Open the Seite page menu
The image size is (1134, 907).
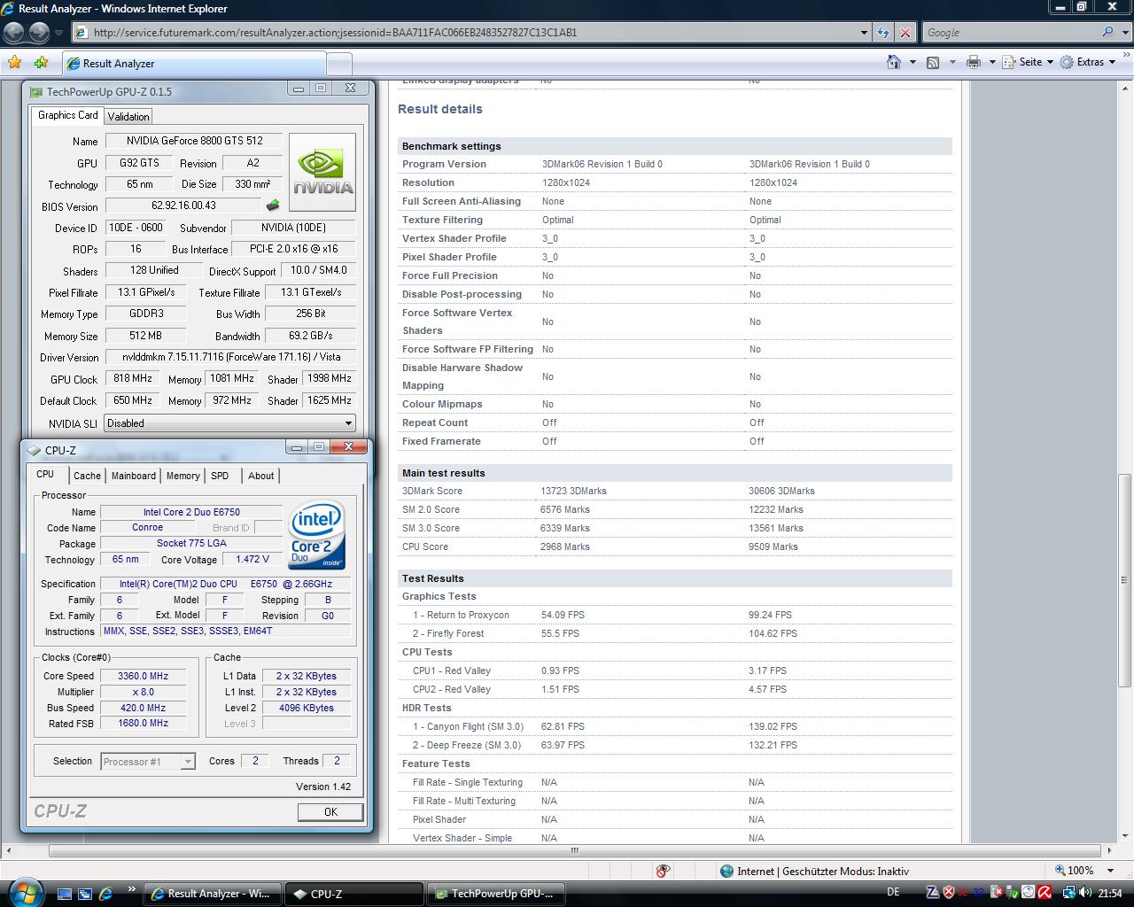[1028, 62]
